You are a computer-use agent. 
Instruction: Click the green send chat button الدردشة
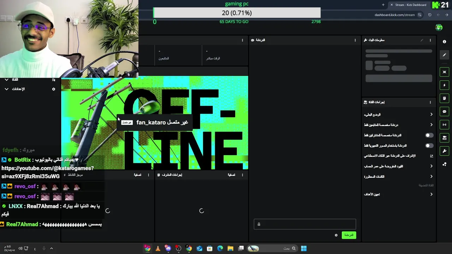pos(349,235)
